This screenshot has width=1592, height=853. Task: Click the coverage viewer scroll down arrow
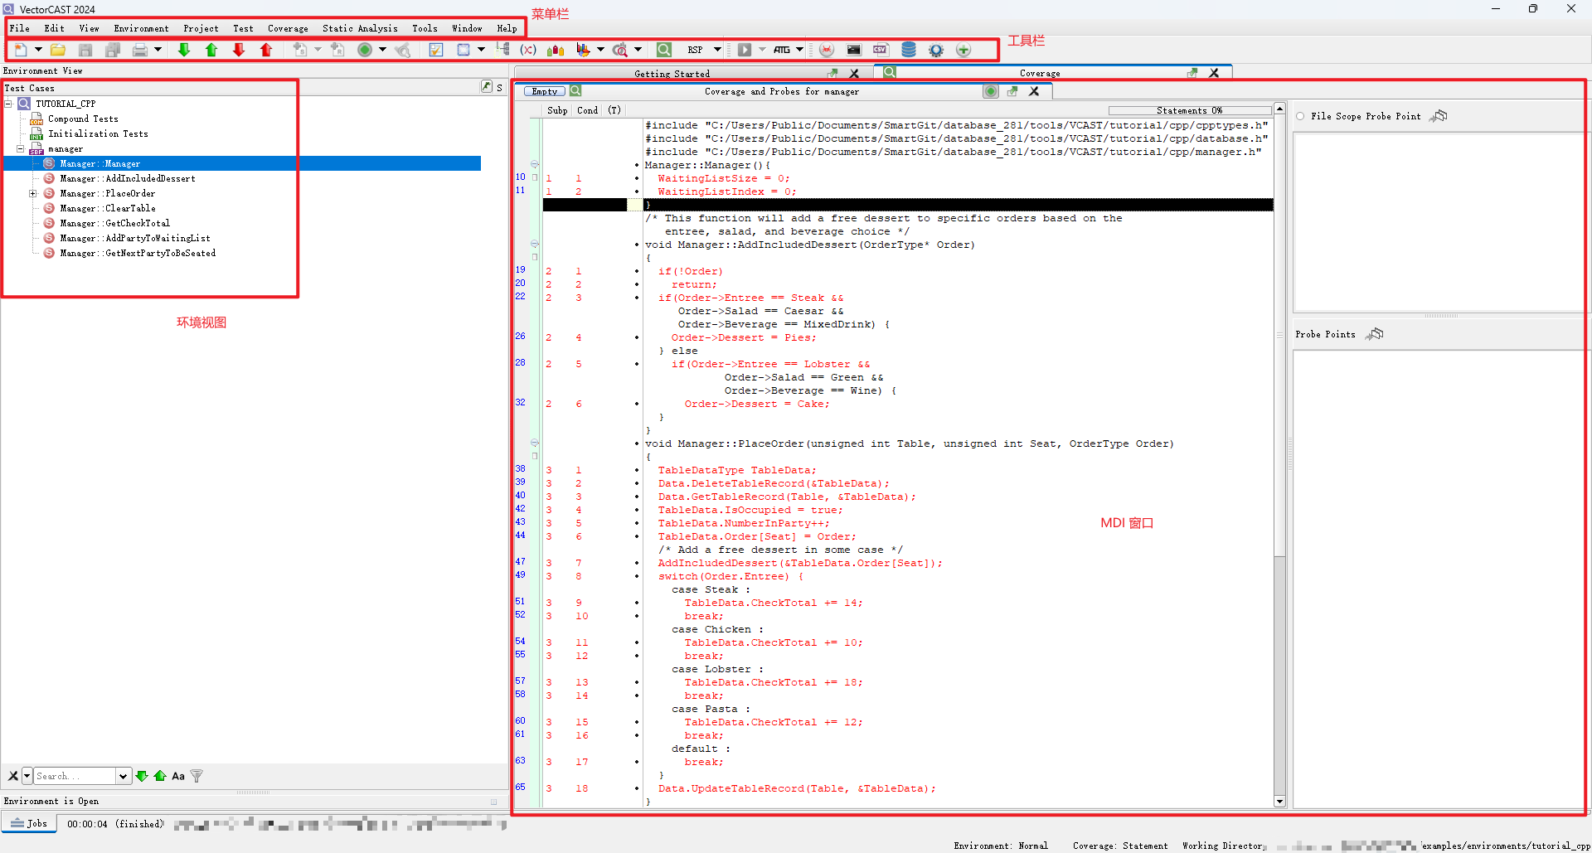tap(1279, 802)
